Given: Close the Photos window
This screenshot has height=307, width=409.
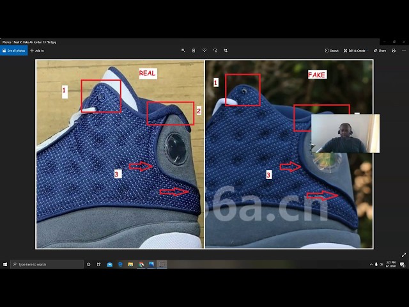Looking at the screenshot, I should pyautogui.click(x=404, y=42).
